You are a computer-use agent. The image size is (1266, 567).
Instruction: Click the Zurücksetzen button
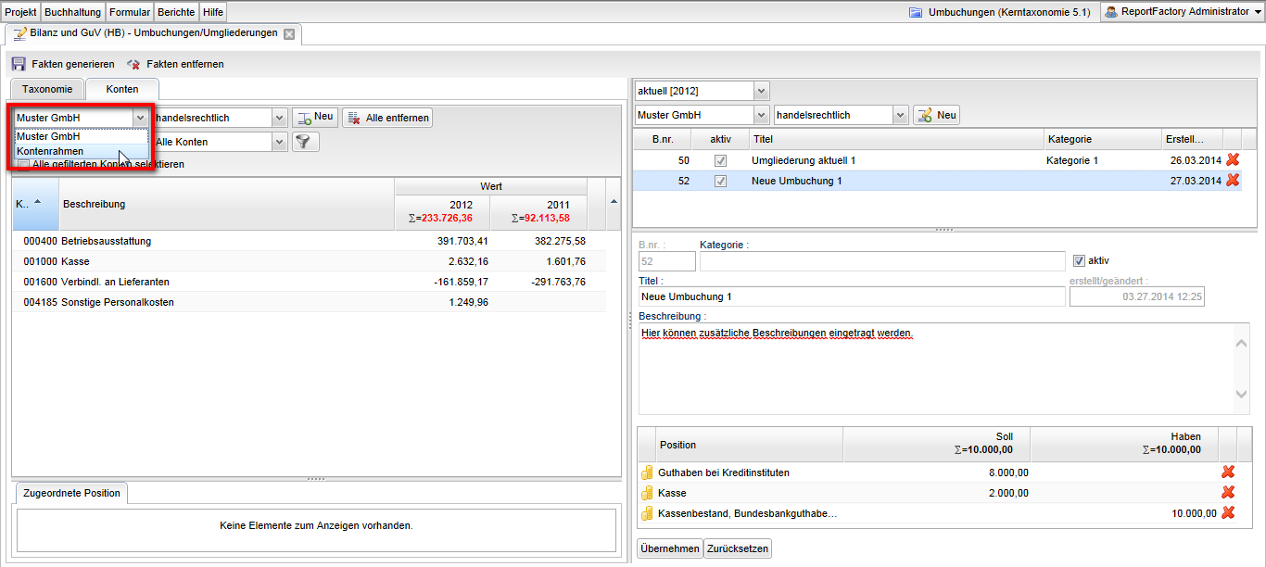[x=737, y=548]
